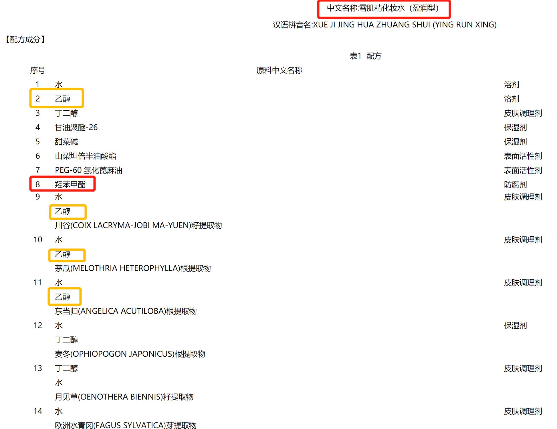This screenshot has width=557, height=429.
Task: Click 防腐剂 label for row 8
Action: pos(515,185)
